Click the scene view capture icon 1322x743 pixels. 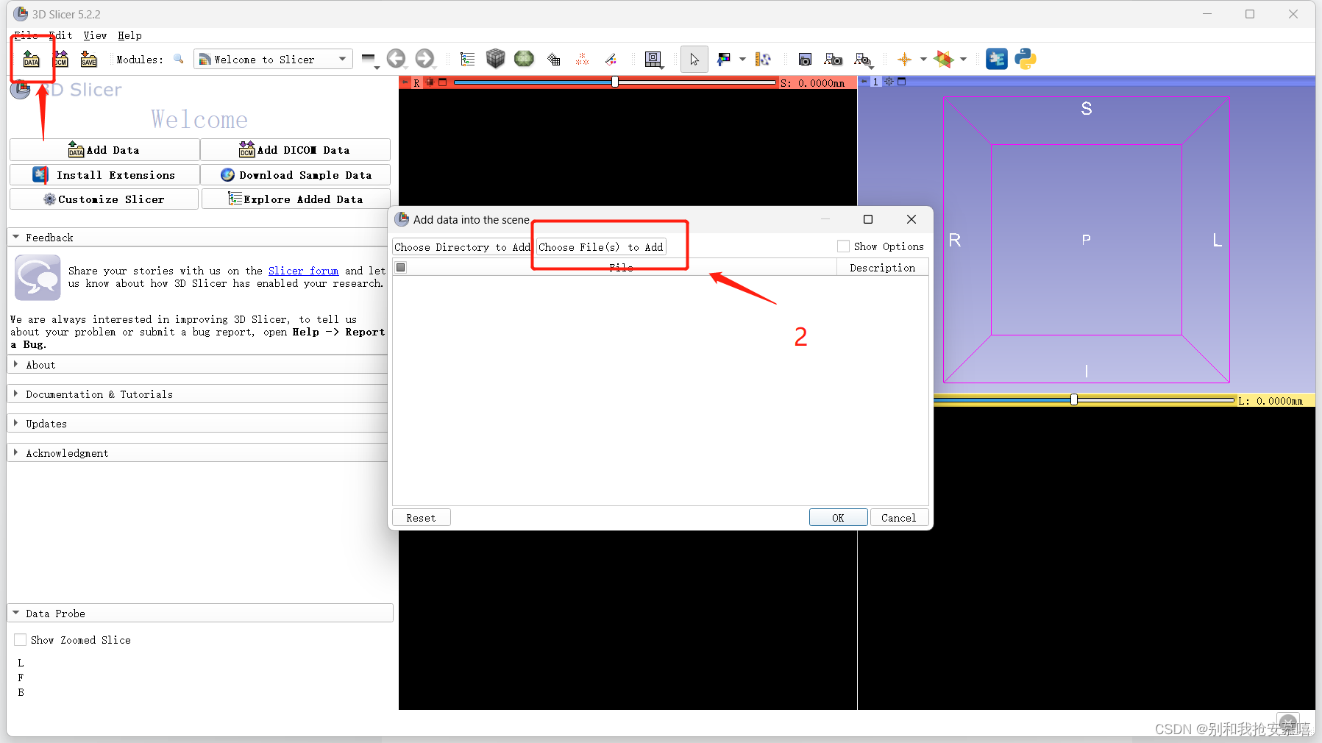pyautogui.click(x=834, y=60)
